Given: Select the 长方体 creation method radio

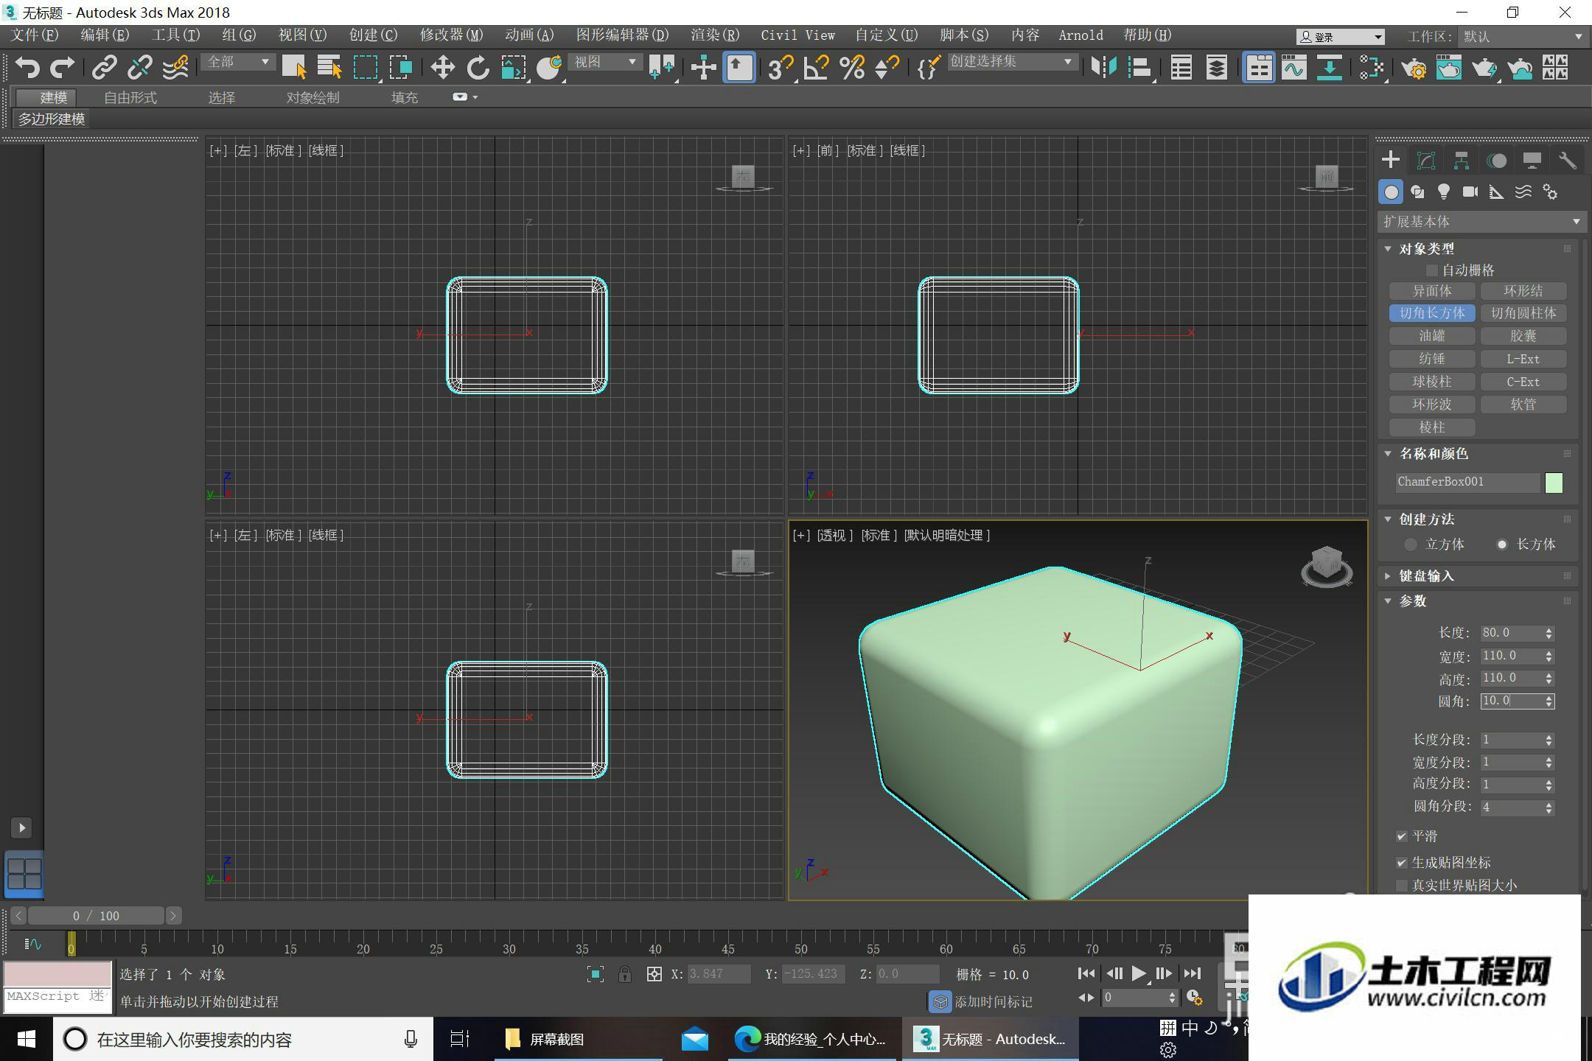Looking at the screenshot, I should [1501, 544].
